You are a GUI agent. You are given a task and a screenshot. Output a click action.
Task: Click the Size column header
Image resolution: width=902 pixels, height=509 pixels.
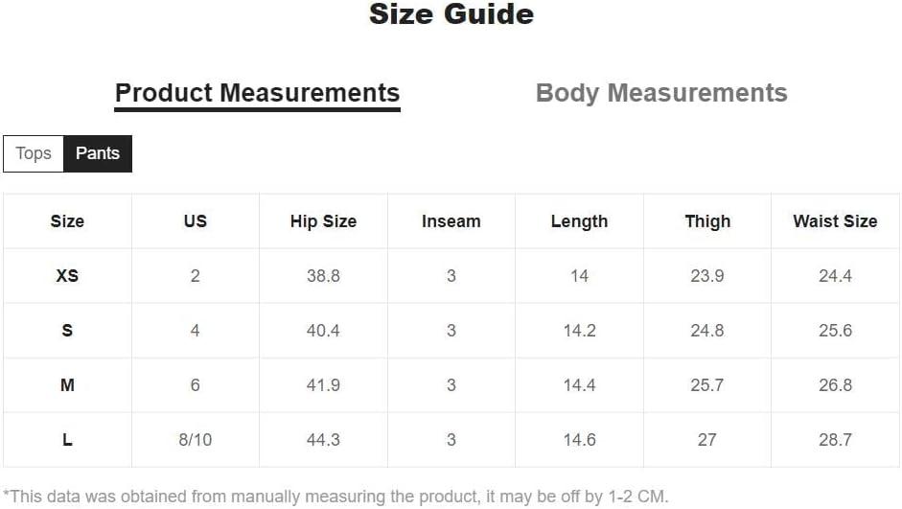[x=67, y=221]
